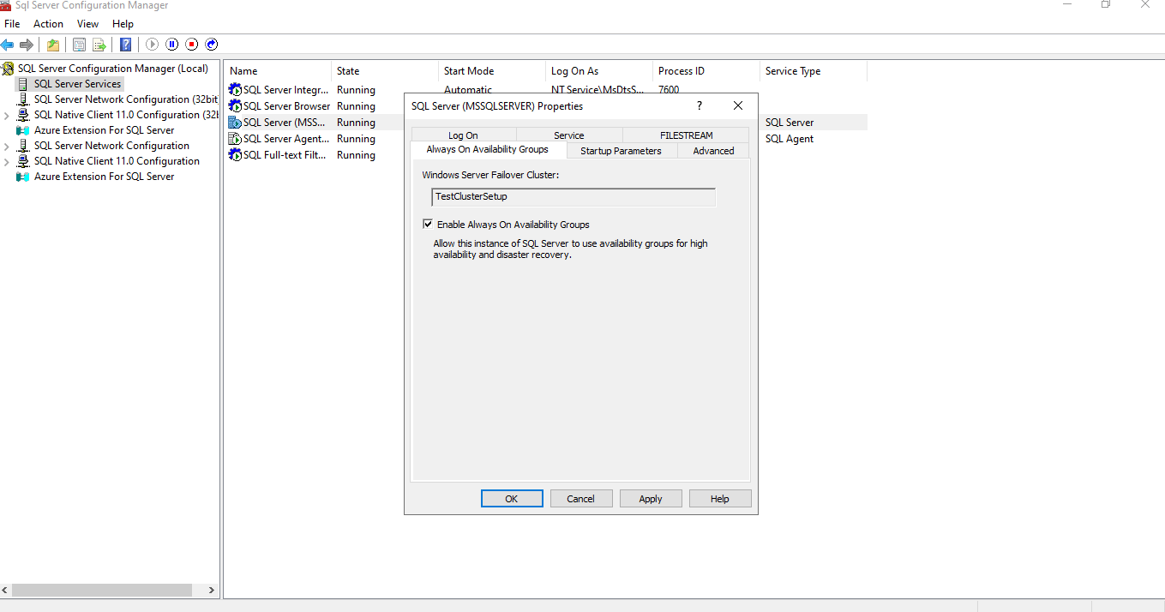Click the 'SQL Agent' service type cell
Viewport: 1165px width, 612px height.
pyautogui.click(x=790, y=139)
